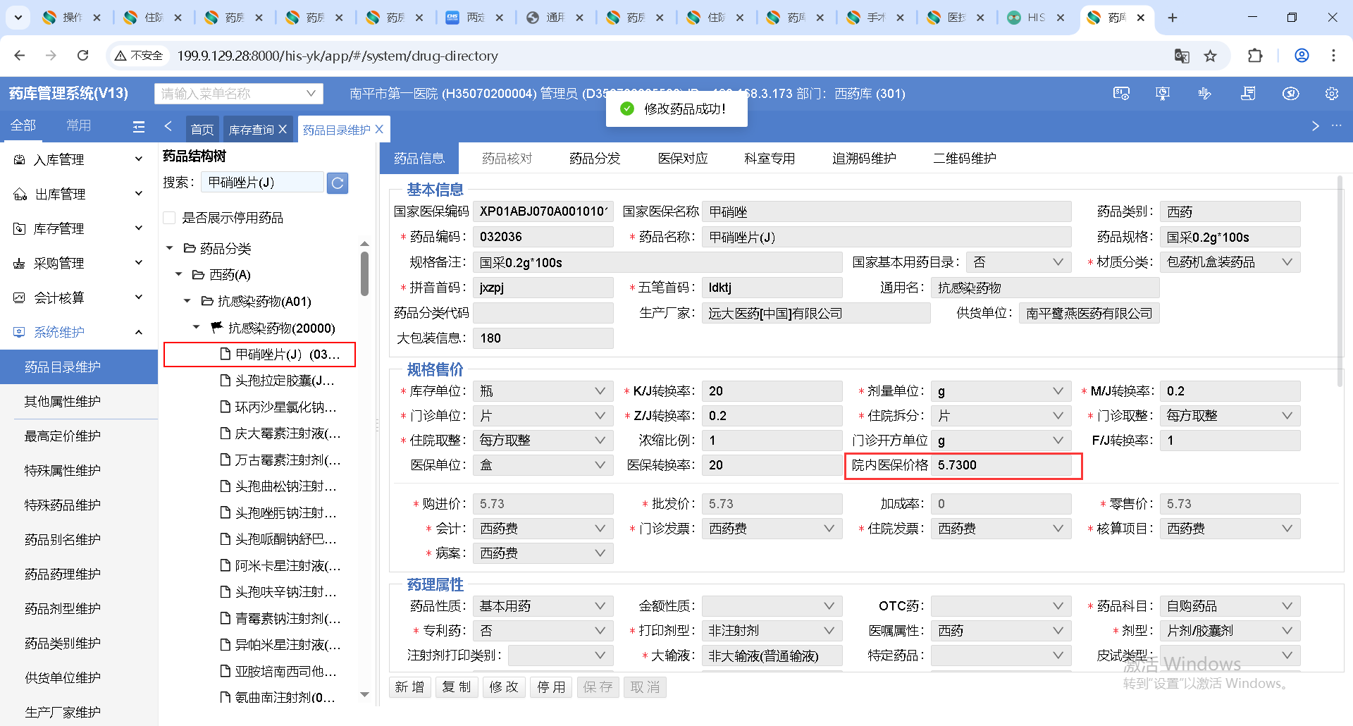
Task: Close the 药品目录维护 tab with its X
Action: (379, 130)
